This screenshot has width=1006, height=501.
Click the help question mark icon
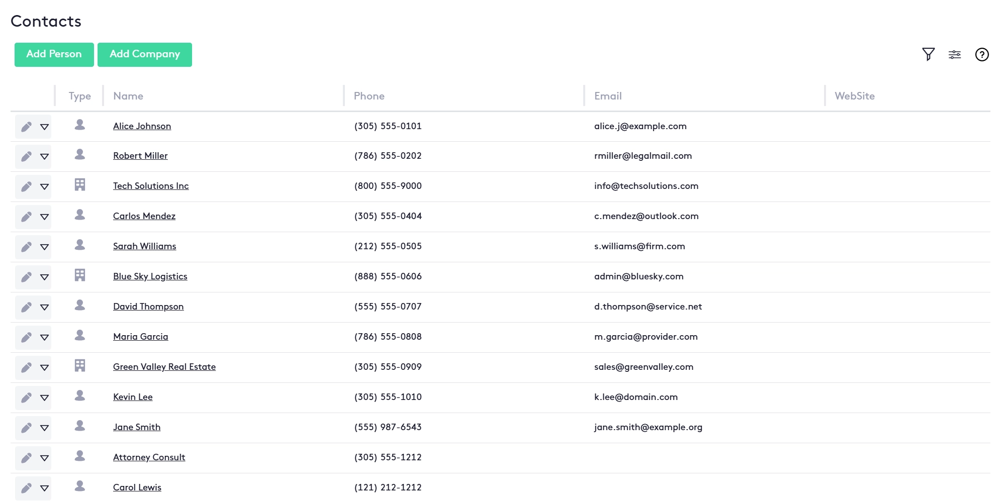point(981,55)
